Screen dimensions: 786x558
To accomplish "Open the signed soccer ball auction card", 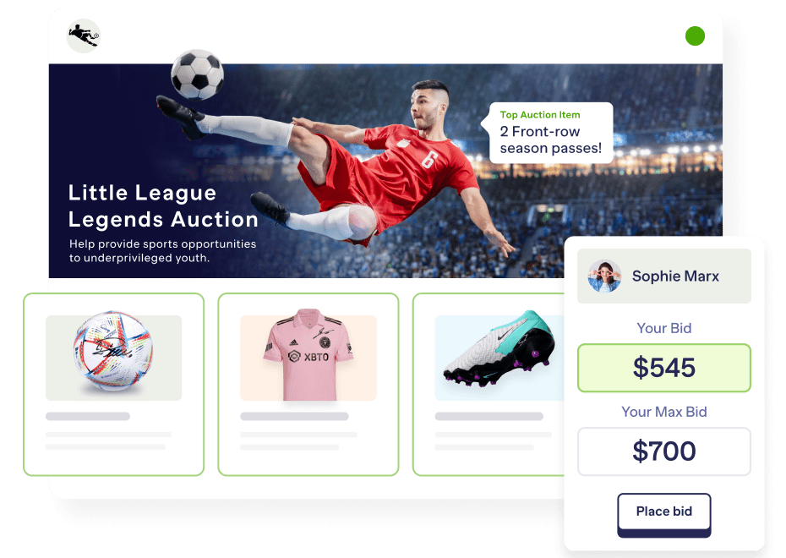I will 114,385.
